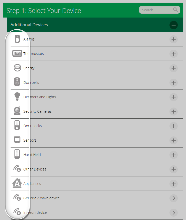This screenshot has height=220, width=186.
Task: Select the Dimmers and Lights label
Action: coord(40,97)
